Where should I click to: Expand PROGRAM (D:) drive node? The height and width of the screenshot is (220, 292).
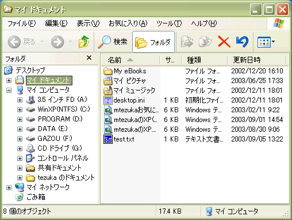pos(20,119)
